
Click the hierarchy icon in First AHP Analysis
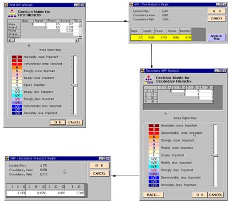[x=12, y=13]
